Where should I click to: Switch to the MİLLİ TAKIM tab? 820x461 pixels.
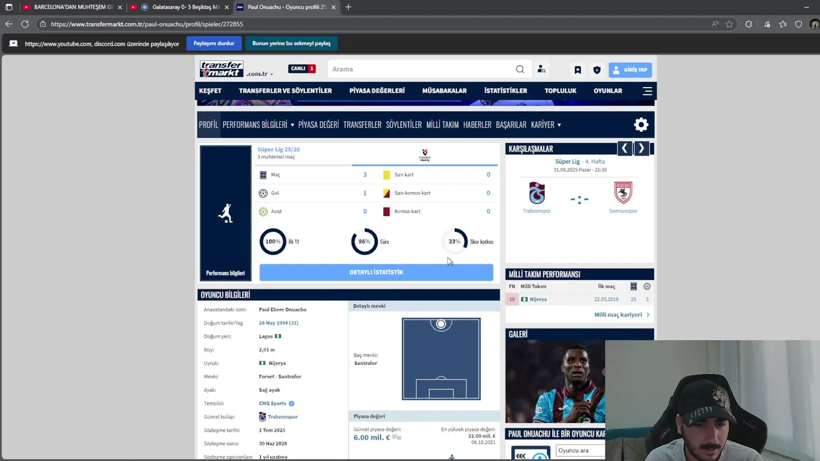[x=442, y=125]
